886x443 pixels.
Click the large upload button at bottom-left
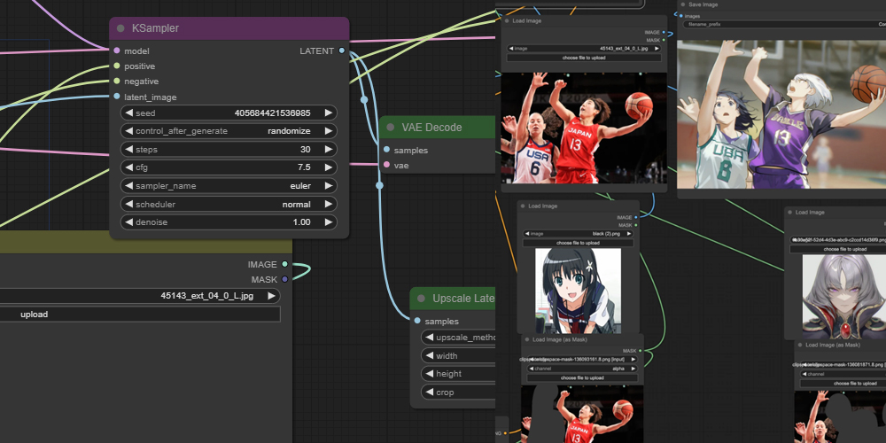coord(140,315)
